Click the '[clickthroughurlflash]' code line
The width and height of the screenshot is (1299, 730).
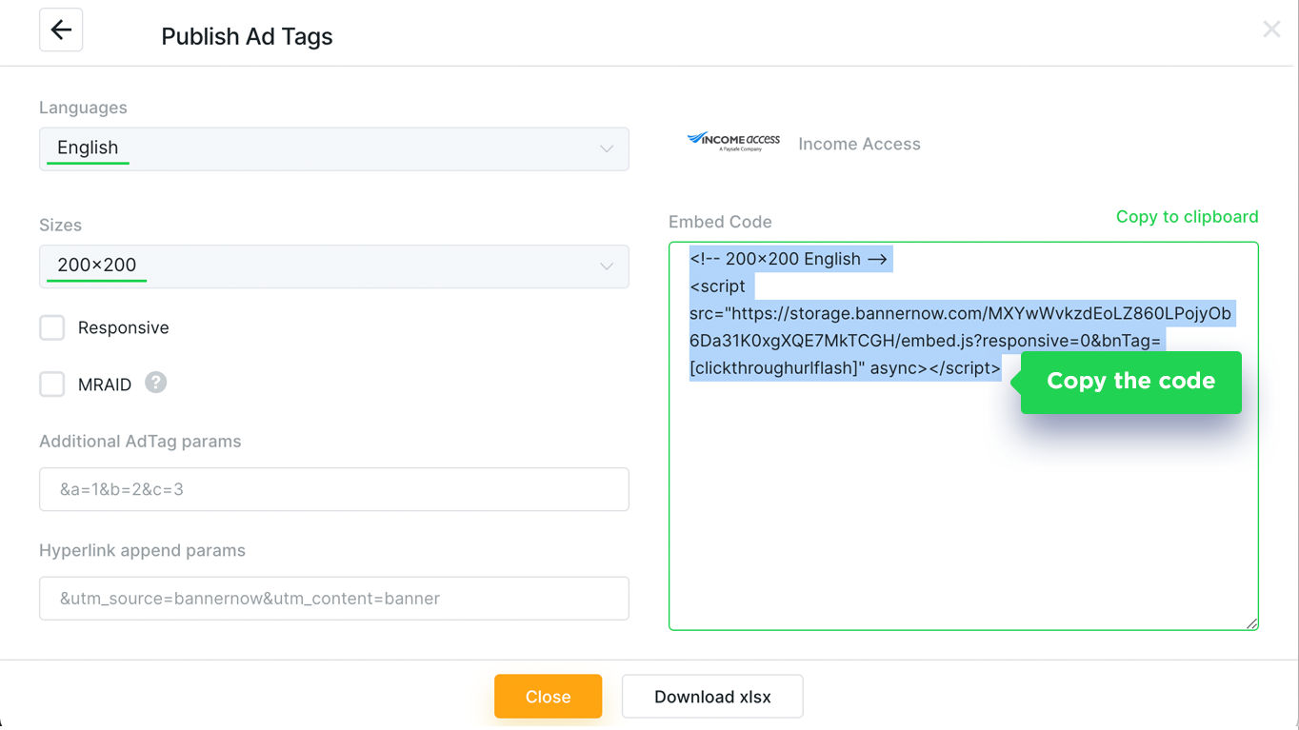[845, 368]
